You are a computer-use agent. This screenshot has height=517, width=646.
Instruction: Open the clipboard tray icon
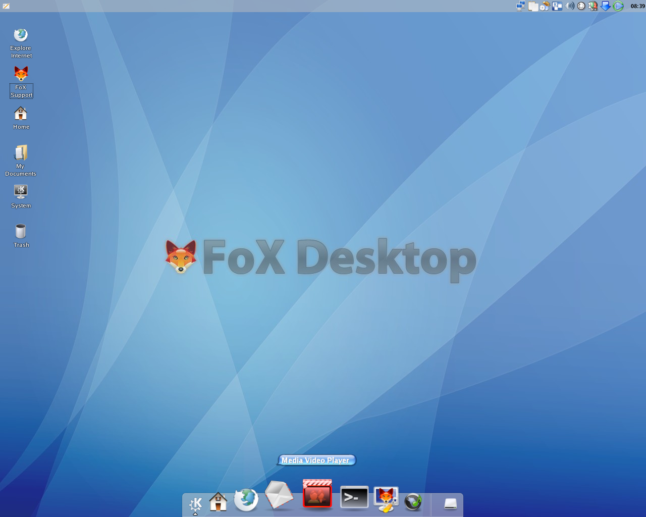pos(533,6)
